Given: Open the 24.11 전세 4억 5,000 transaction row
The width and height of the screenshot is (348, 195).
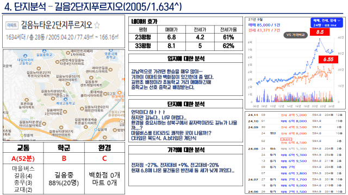Looking at the screenshot, I should tap(295, 115).
